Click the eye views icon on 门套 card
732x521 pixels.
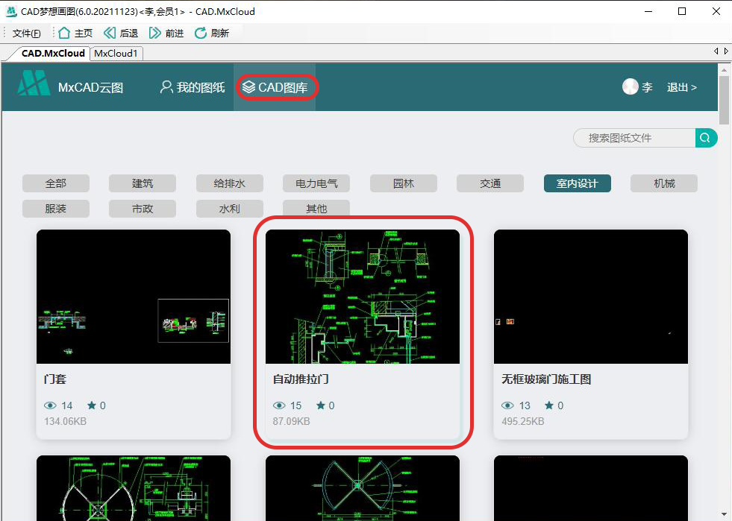click(x=50, y=405)
